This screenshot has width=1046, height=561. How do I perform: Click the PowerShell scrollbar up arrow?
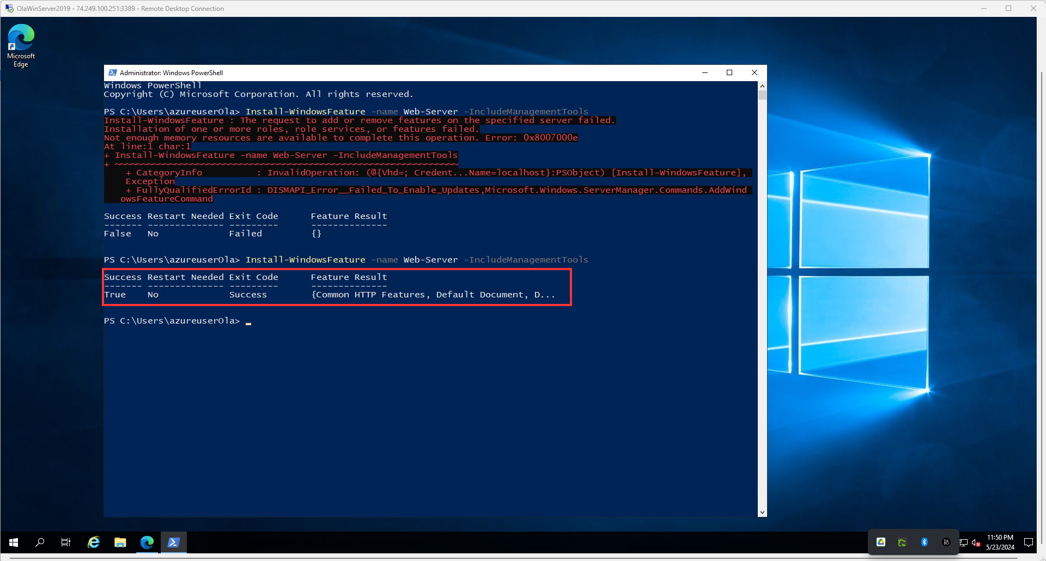coord(762,86)
